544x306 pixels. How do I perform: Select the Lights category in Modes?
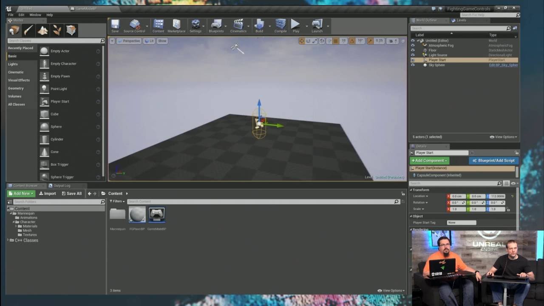tap(13, 64)
